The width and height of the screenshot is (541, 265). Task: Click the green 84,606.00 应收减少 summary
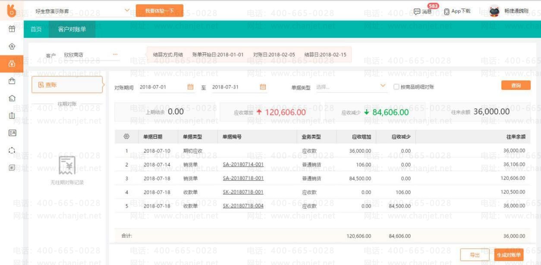375,112
